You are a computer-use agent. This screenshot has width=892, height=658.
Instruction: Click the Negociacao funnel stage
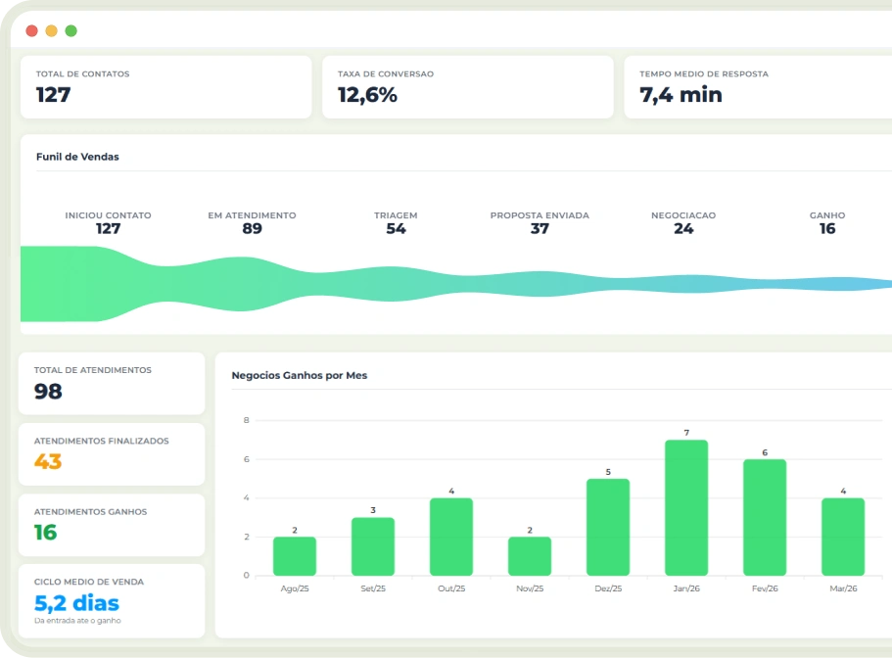click(x=683, y=222)
